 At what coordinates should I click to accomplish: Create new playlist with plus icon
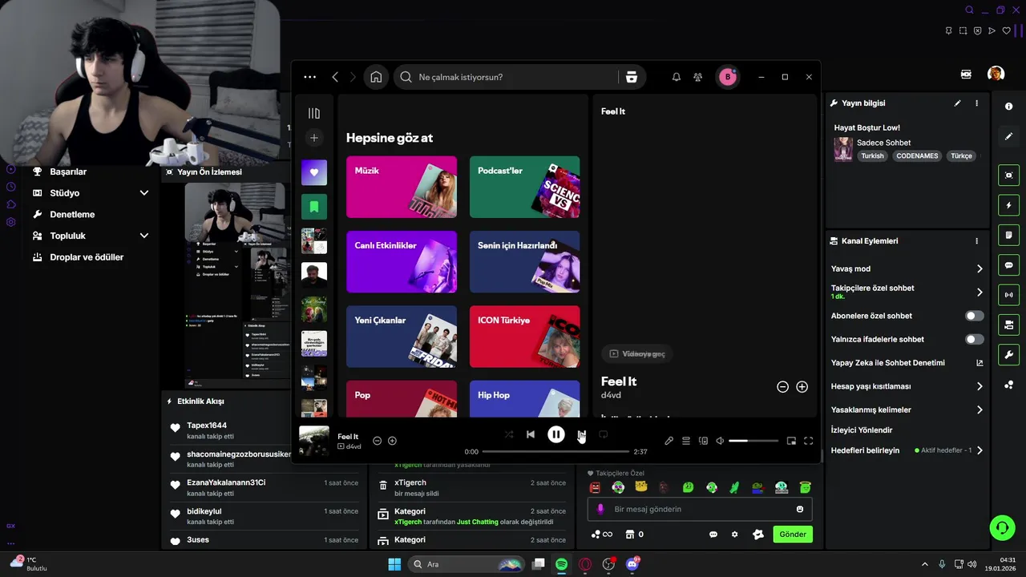[314, 138]
